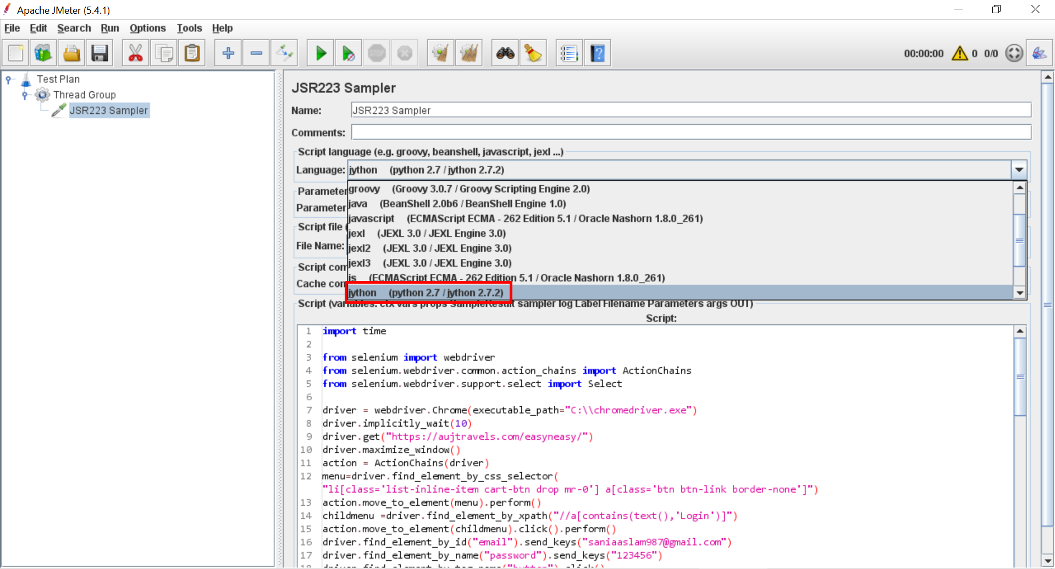Select Test Plan in the tree
Screen dimensions: 1055x569
(x=58, y=79)
